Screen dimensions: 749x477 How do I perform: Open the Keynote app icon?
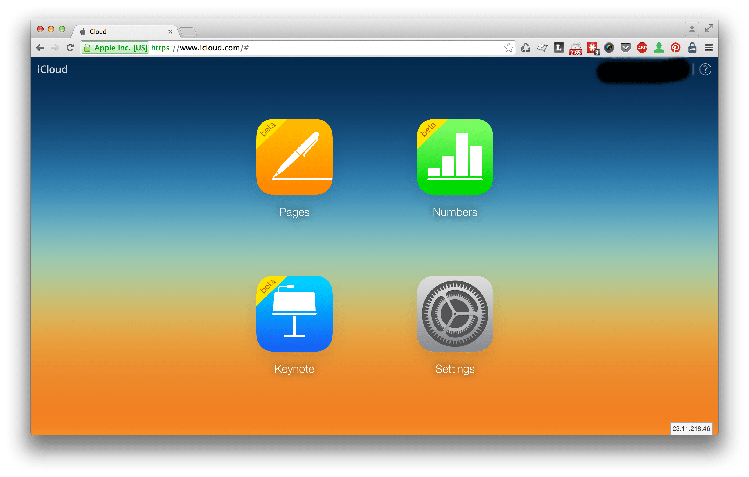294,313
